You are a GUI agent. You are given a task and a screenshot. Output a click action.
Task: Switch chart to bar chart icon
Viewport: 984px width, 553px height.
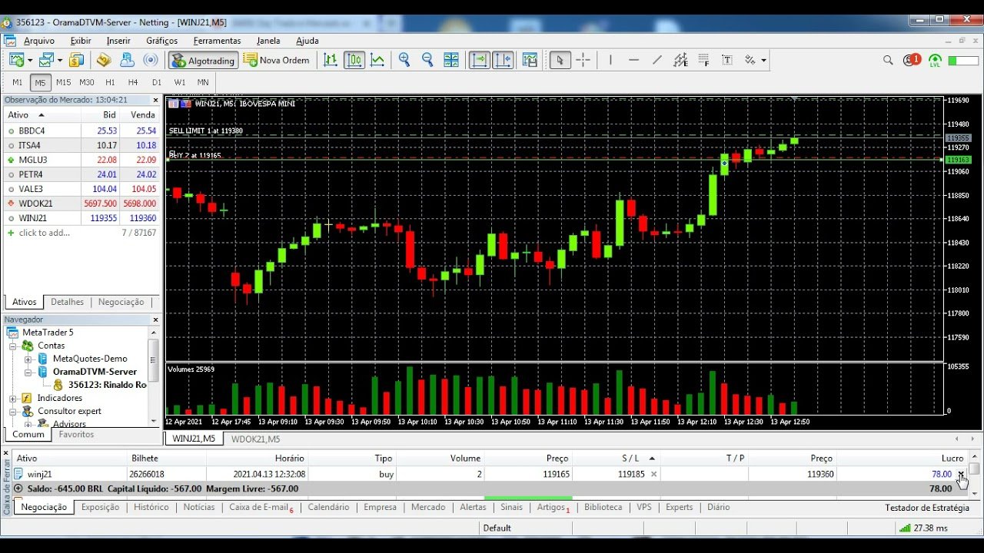pos(331,60)
